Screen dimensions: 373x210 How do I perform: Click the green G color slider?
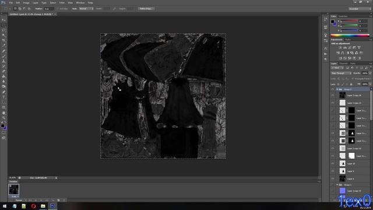point(350,26)
